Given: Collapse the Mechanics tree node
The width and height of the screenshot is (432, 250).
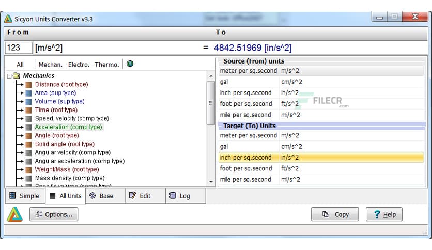Looking at the screenshot, I should pos(9,76).
